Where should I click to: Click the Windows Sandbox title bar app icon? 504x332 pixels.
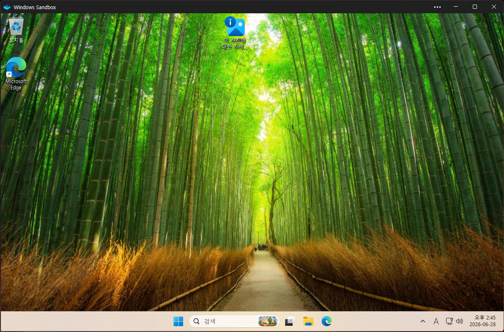[7, 7]
